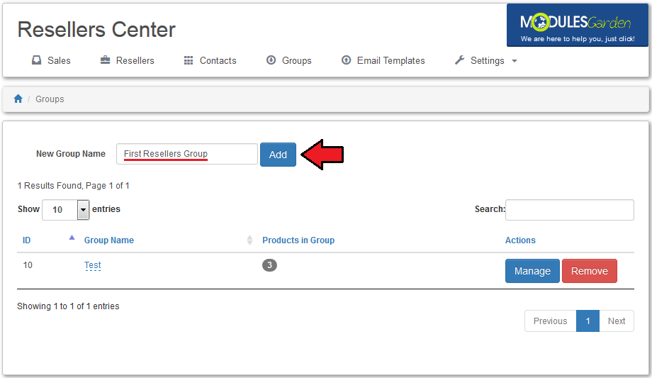Go to Previous page

550,321
